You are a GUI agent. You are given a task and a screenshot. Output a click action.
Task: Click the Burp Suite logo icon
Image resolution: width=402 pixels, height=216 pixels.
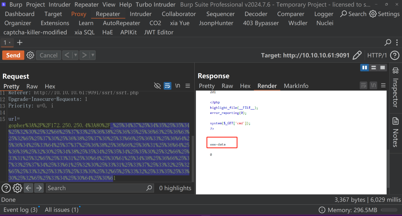point(4,4)
